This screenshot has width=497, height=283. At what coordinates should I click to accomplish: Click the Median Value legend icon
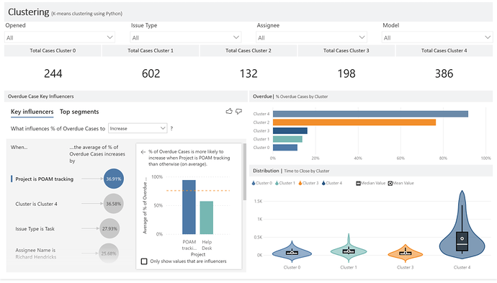[x=358, y=183]
